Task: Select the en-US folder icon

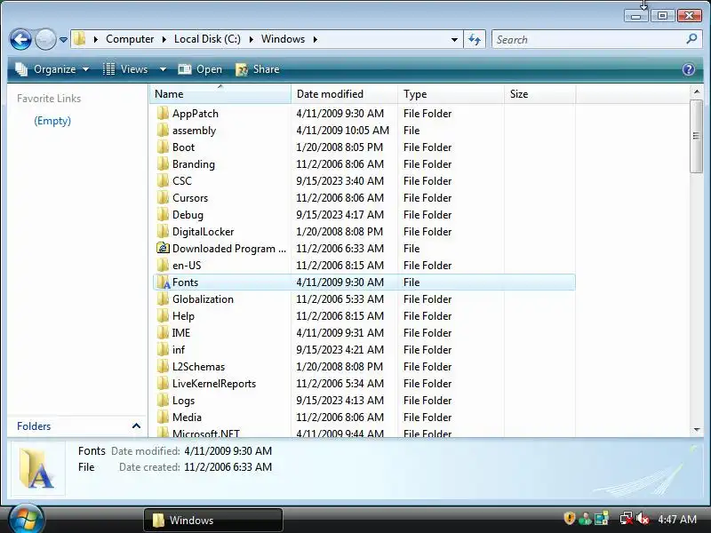Action: tap(163, 265)
